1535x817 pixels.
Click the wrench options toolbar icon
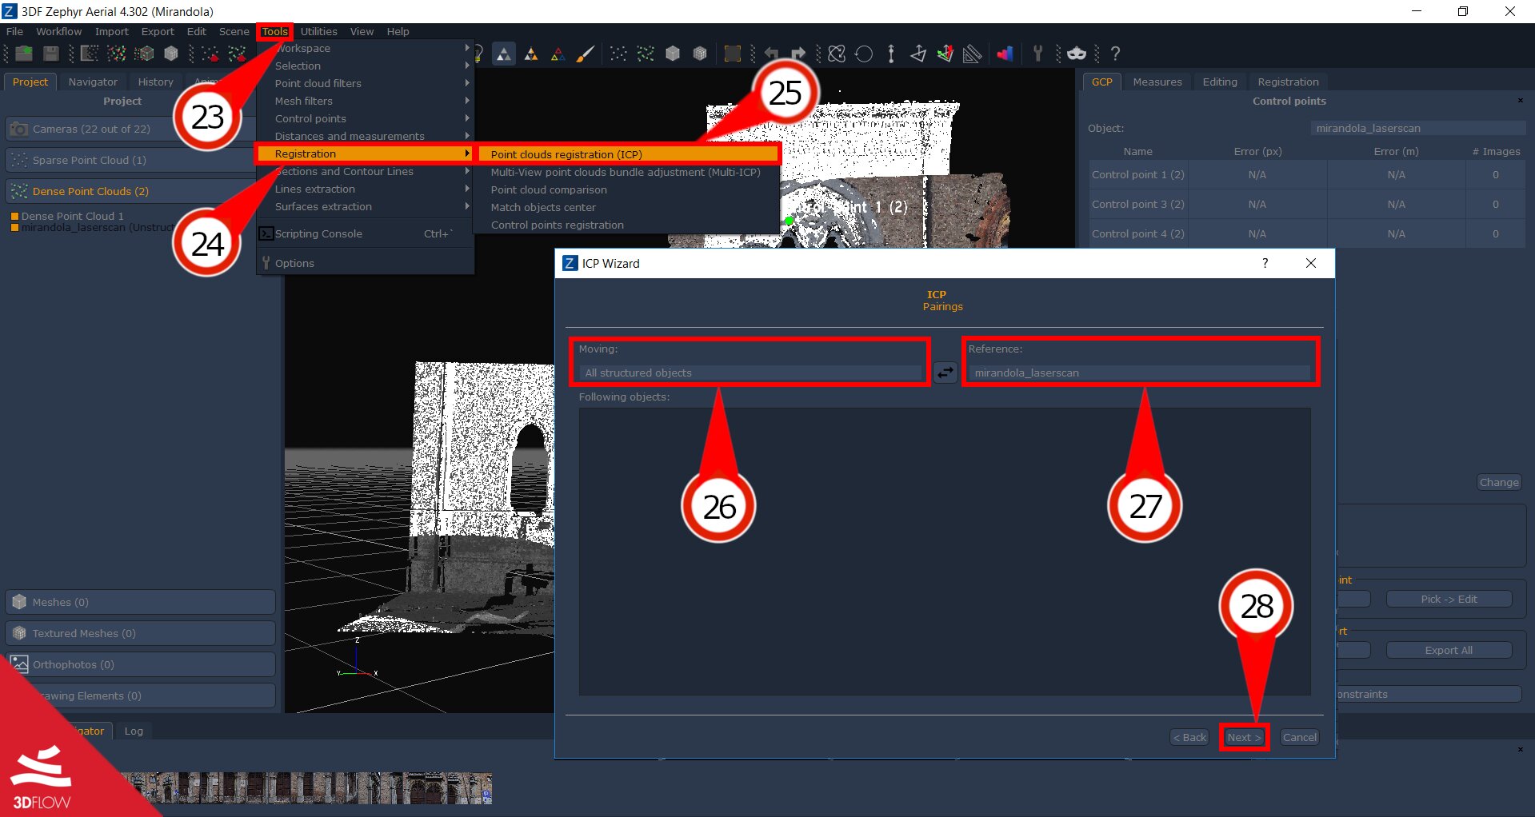point(1038,54)
